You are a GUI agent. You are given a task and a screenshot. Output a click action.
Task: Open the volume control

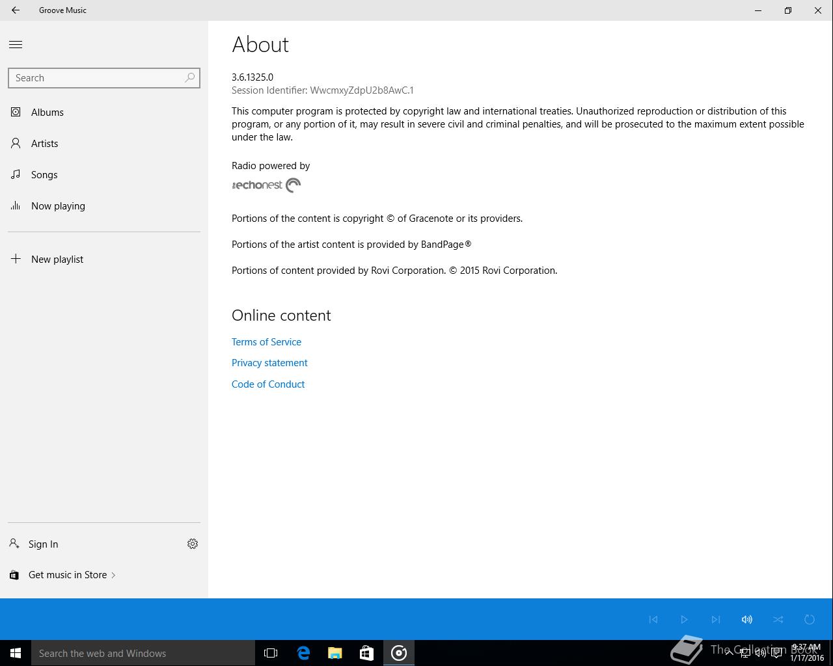point(747,620)
